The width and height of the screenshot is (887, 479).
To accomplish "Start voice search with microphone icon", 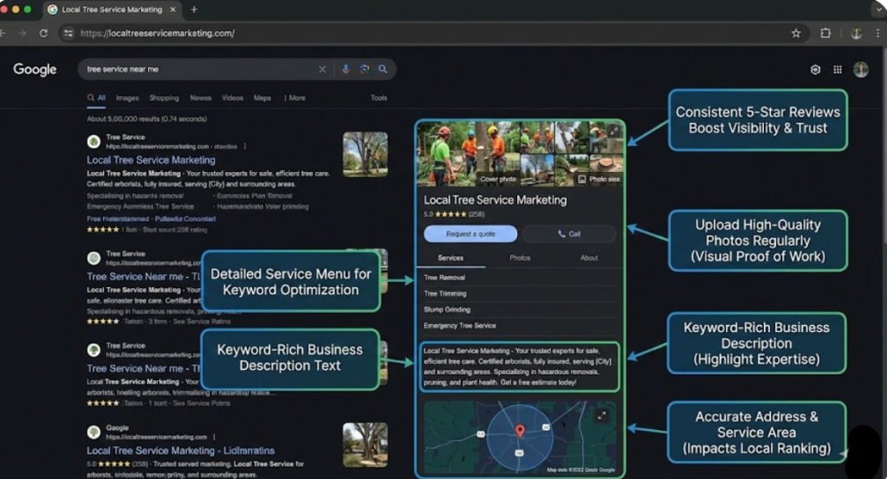I will click(x=346, y=69).
